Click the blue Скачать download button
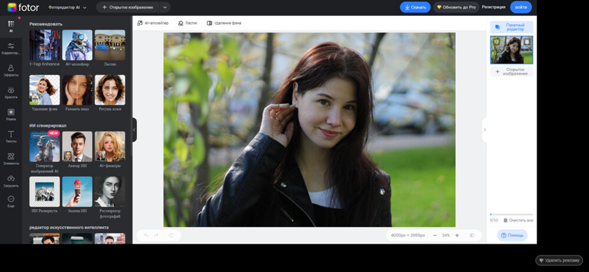 tap(415, 7)
